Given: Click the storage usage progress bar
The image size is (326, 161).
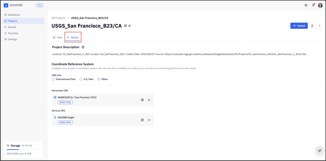Looking at the screenshot, I should (x=24, y=149).
